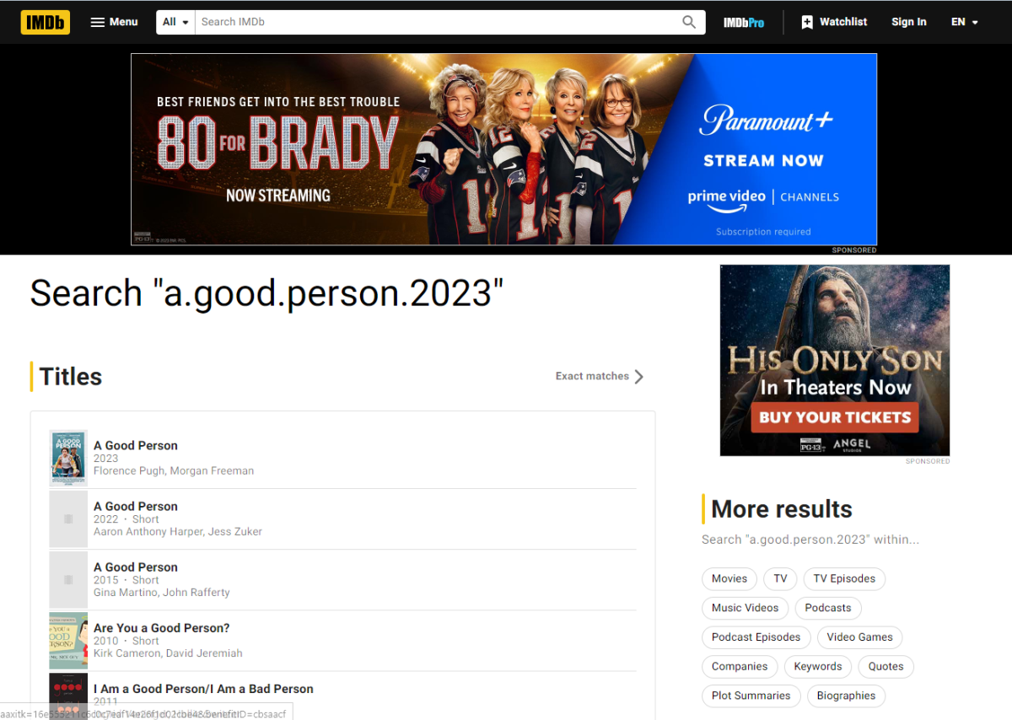Click the placeholder image for the 2022 Short

pos(68,519)
